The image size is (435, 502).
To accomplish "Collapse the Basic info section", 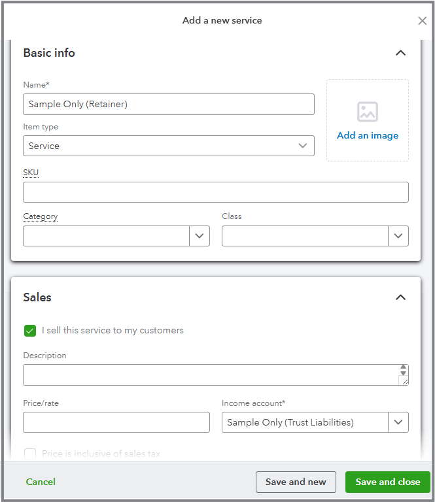I will [401, 53].
